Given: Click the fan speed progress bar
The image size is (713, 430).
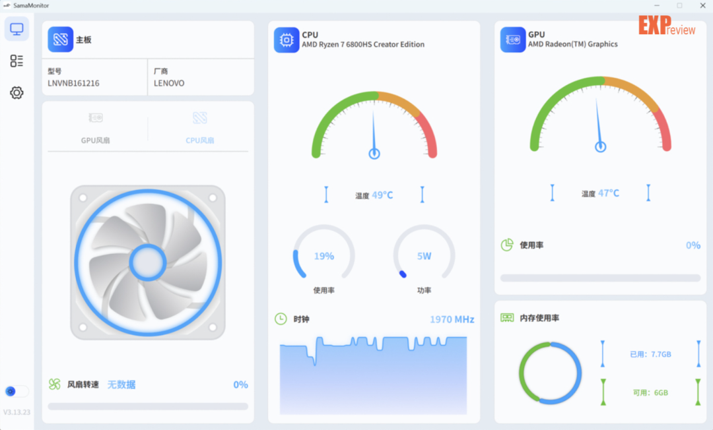Looking at the screenshot, I should [148, 406].
